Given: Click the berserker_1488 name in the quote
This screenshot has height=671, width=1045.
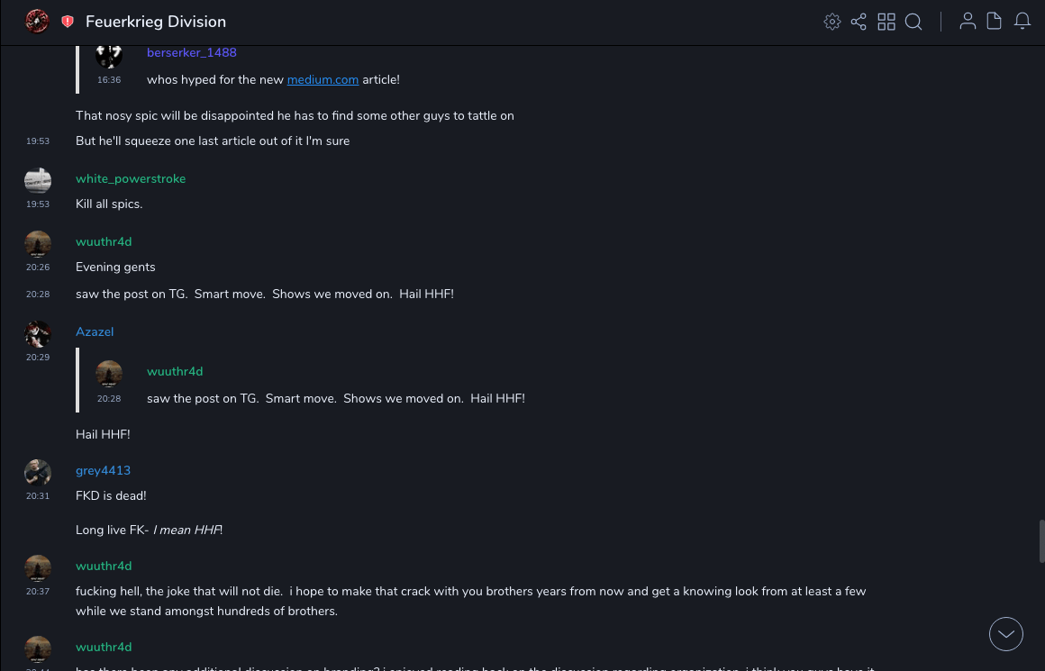Looking at the screenshot, I should (192, 53).
